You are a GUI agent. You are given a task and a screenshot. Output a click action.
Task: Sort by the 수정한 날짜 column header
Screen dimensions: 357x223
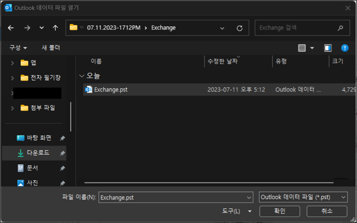tap(223, 61)
